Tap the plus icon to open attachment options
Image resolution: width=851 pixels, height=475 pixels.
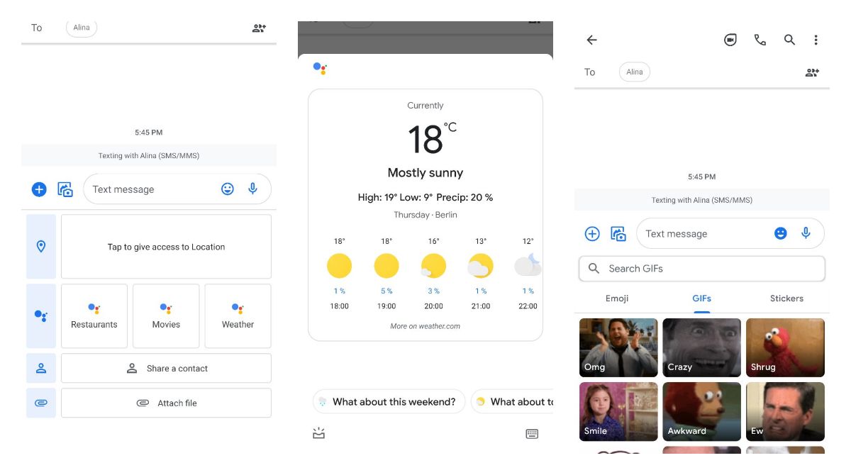click(39, 189)
